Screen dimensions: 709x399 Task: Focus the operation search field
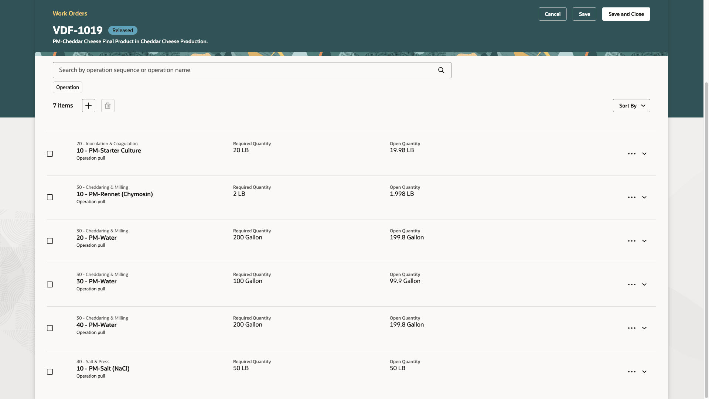tap(244, 70)
